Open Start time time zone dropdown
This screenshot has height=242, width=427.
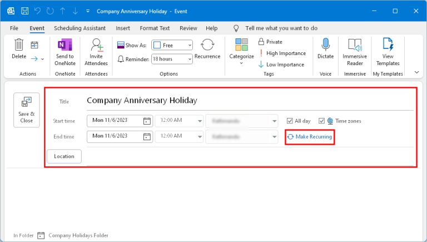coord(242,121)
